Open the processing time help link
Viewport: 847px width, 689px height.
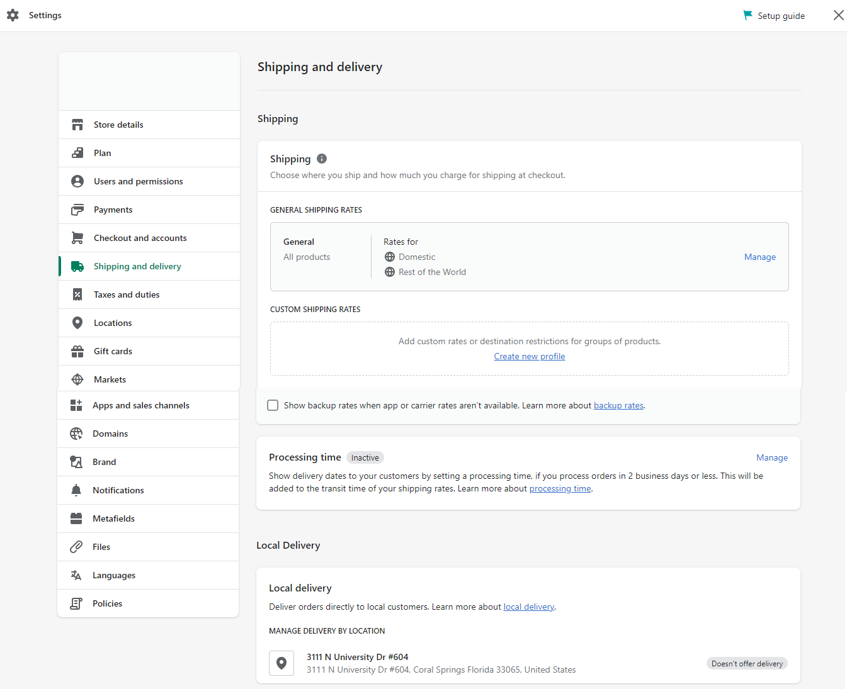coord(560,488)
